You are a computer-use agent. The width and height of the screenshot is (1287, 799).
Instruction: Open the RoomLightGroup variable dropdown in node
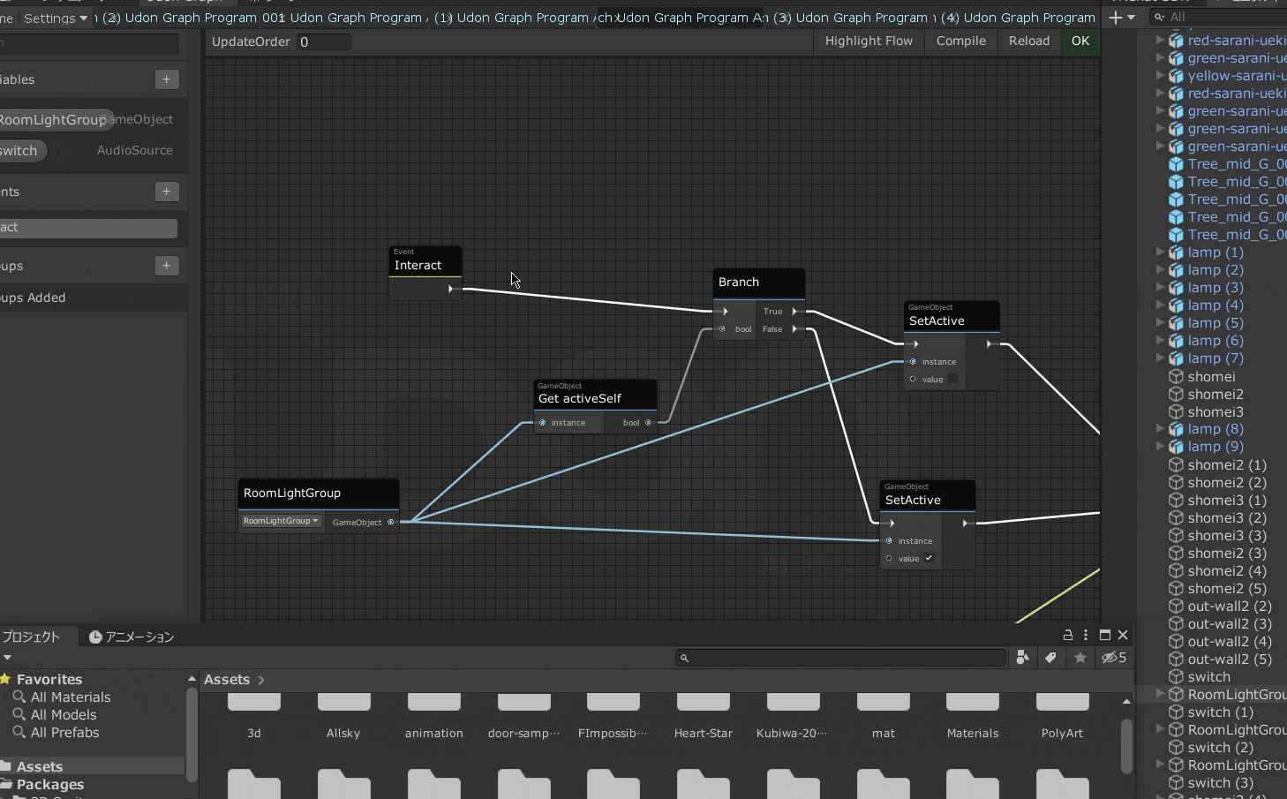point(281,521)
